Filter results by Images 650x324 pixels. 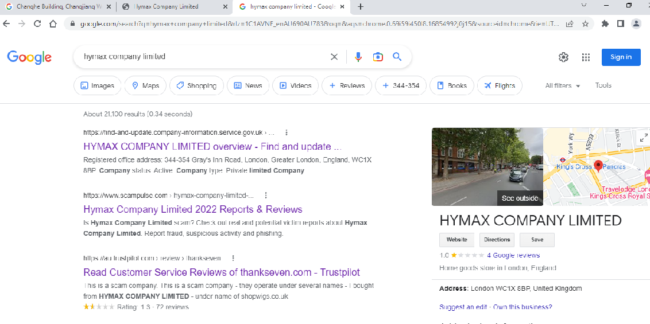[98, 85]
